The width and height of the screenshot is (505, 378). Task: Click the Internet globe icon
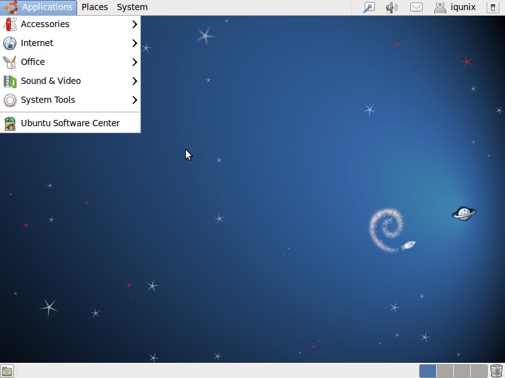tap(10, 43)
